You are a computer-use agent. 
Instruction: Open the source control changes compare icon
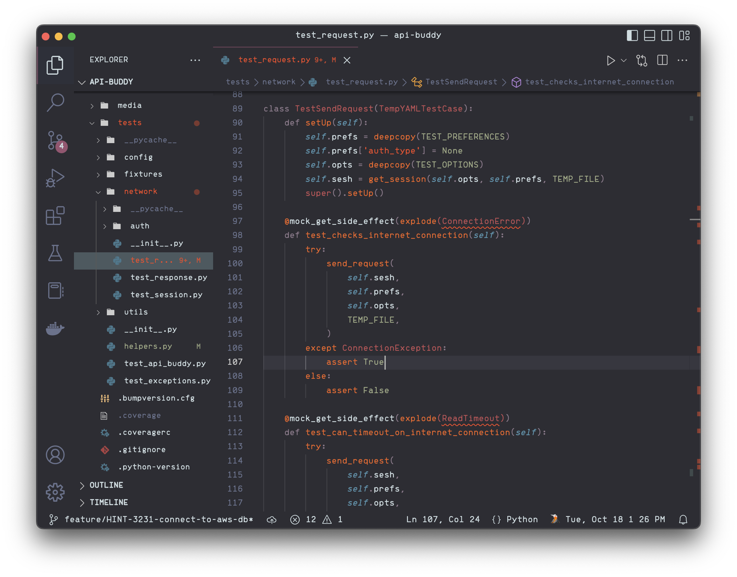click(x=642, y=60)
